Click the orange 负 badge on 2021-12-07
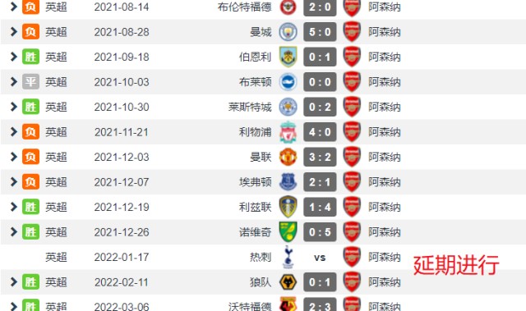 [x=31, y=182]
